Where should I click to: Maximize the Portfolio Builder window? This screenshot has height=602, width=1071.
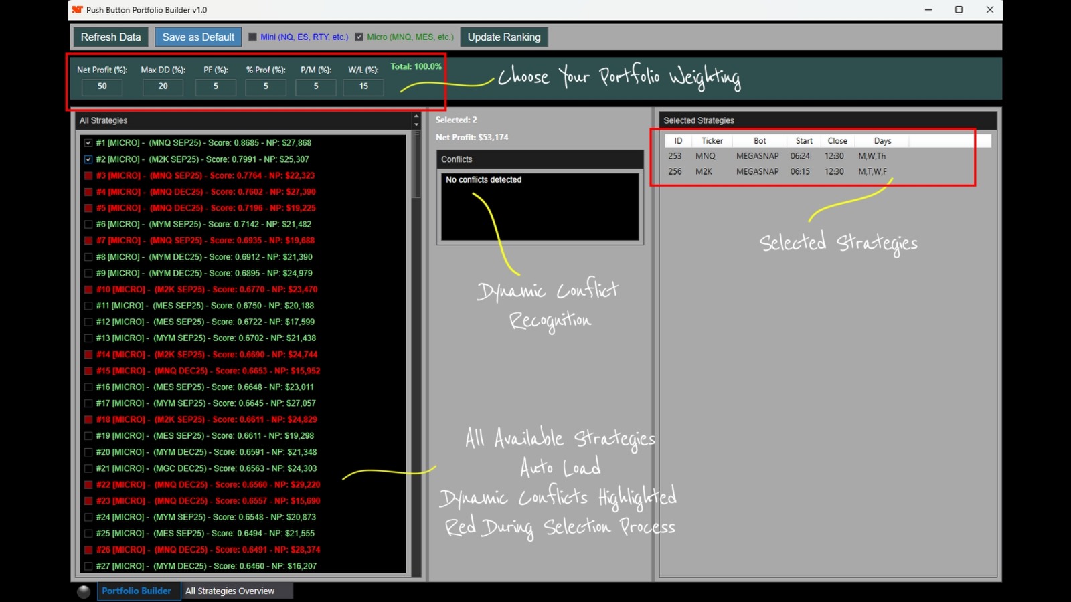pos(959,10)
